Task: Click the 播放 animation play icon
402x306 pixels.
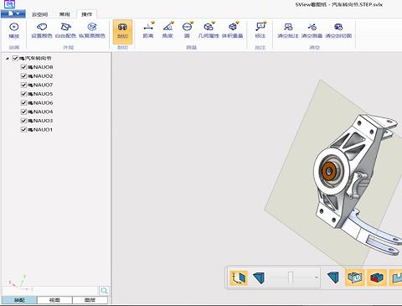Action: tap(14, 27)
